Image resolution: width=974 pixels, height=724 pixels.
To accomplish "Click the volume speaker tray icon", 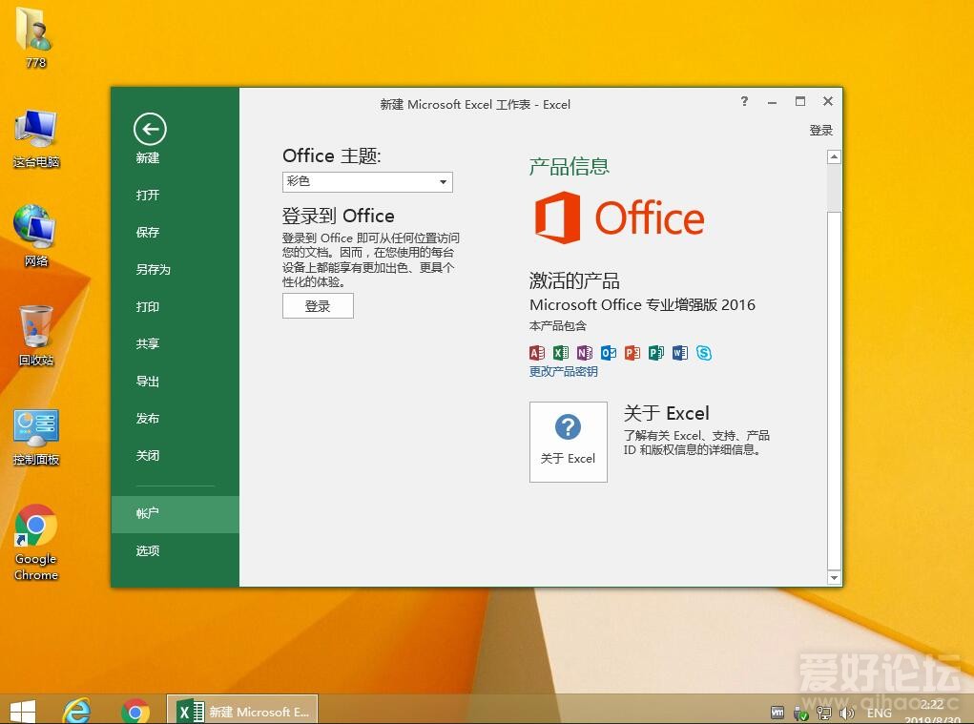I will (x=847, y=713).
